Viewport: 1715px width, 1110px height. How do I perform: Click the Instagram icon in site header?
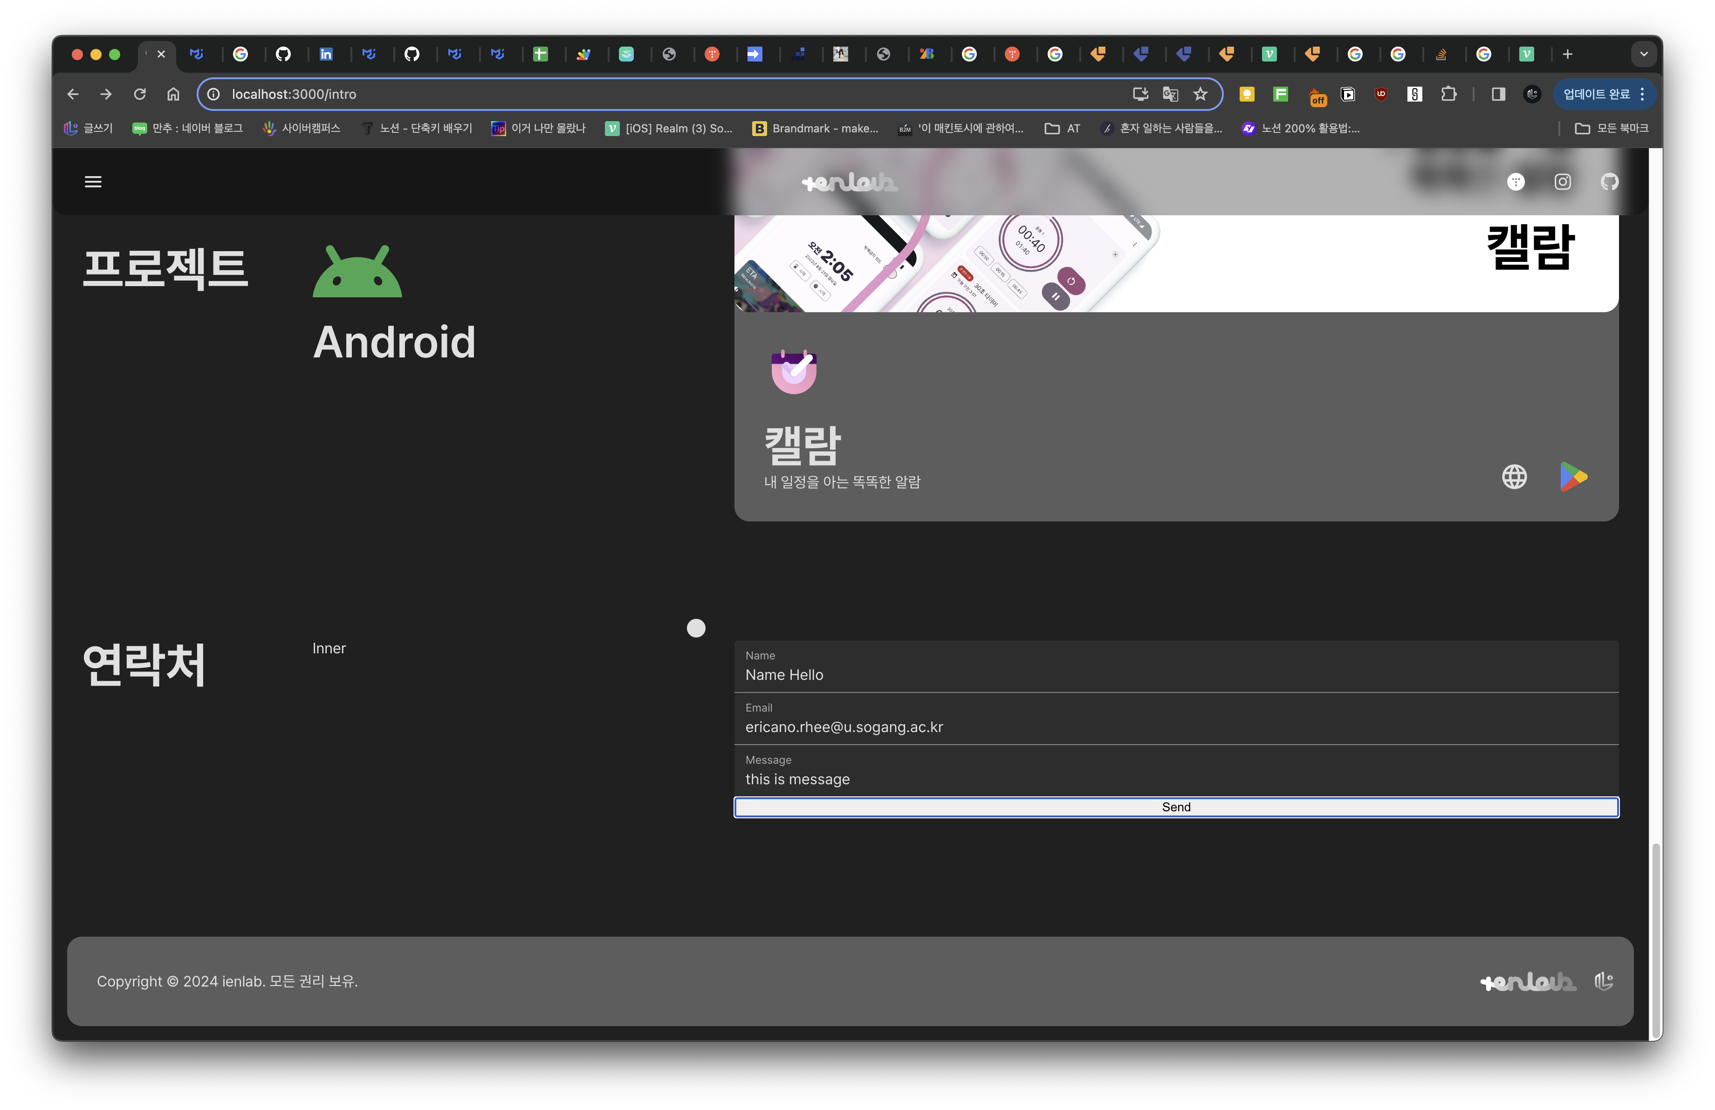pos(1562,182)
